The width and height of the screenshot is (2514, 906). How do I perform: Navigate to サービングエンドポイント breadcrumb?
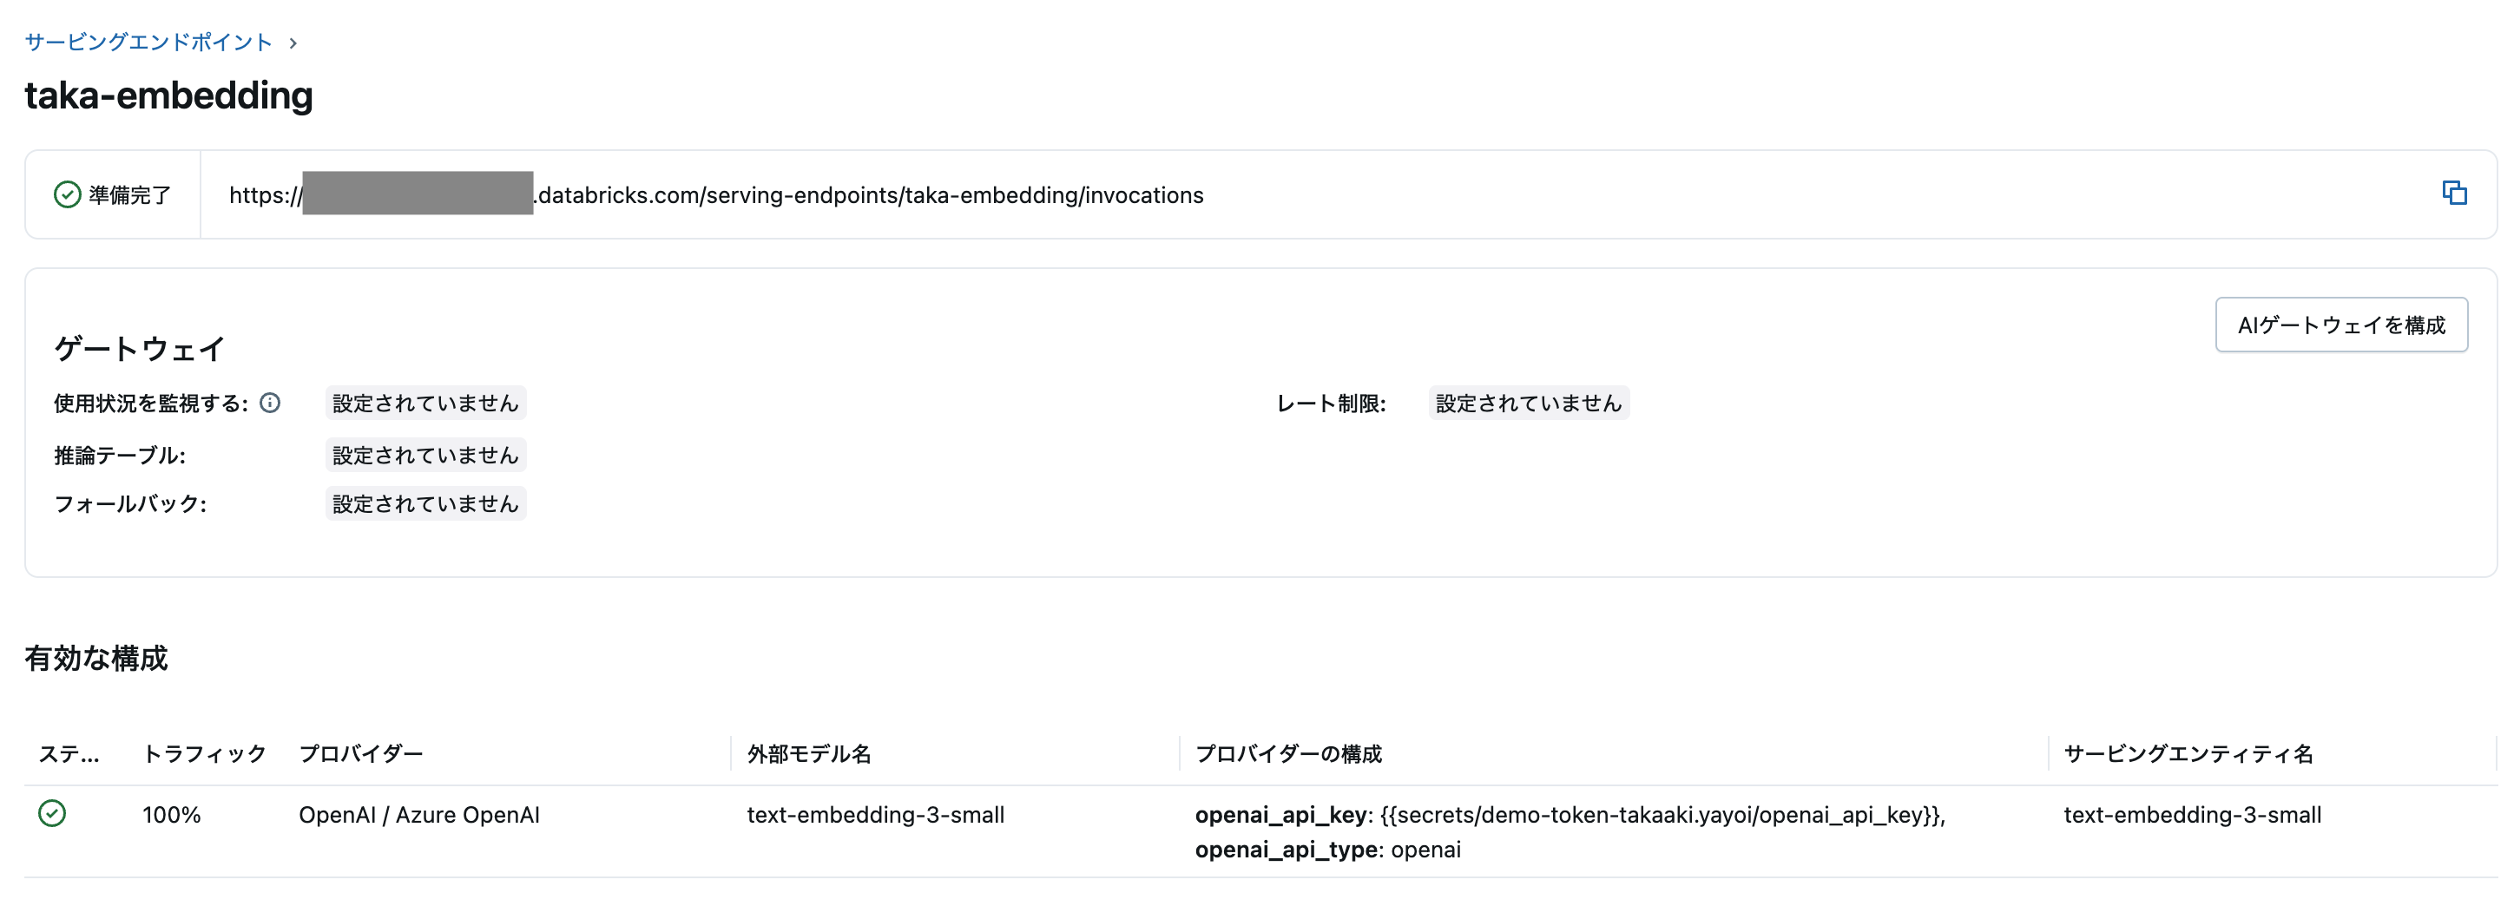point(142,42)
